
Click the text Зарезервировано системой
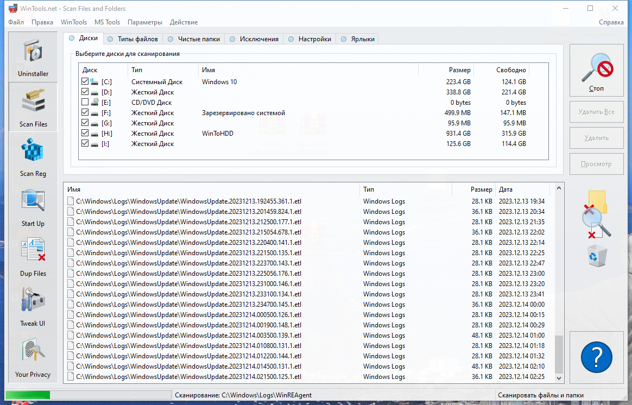(243, 113)
